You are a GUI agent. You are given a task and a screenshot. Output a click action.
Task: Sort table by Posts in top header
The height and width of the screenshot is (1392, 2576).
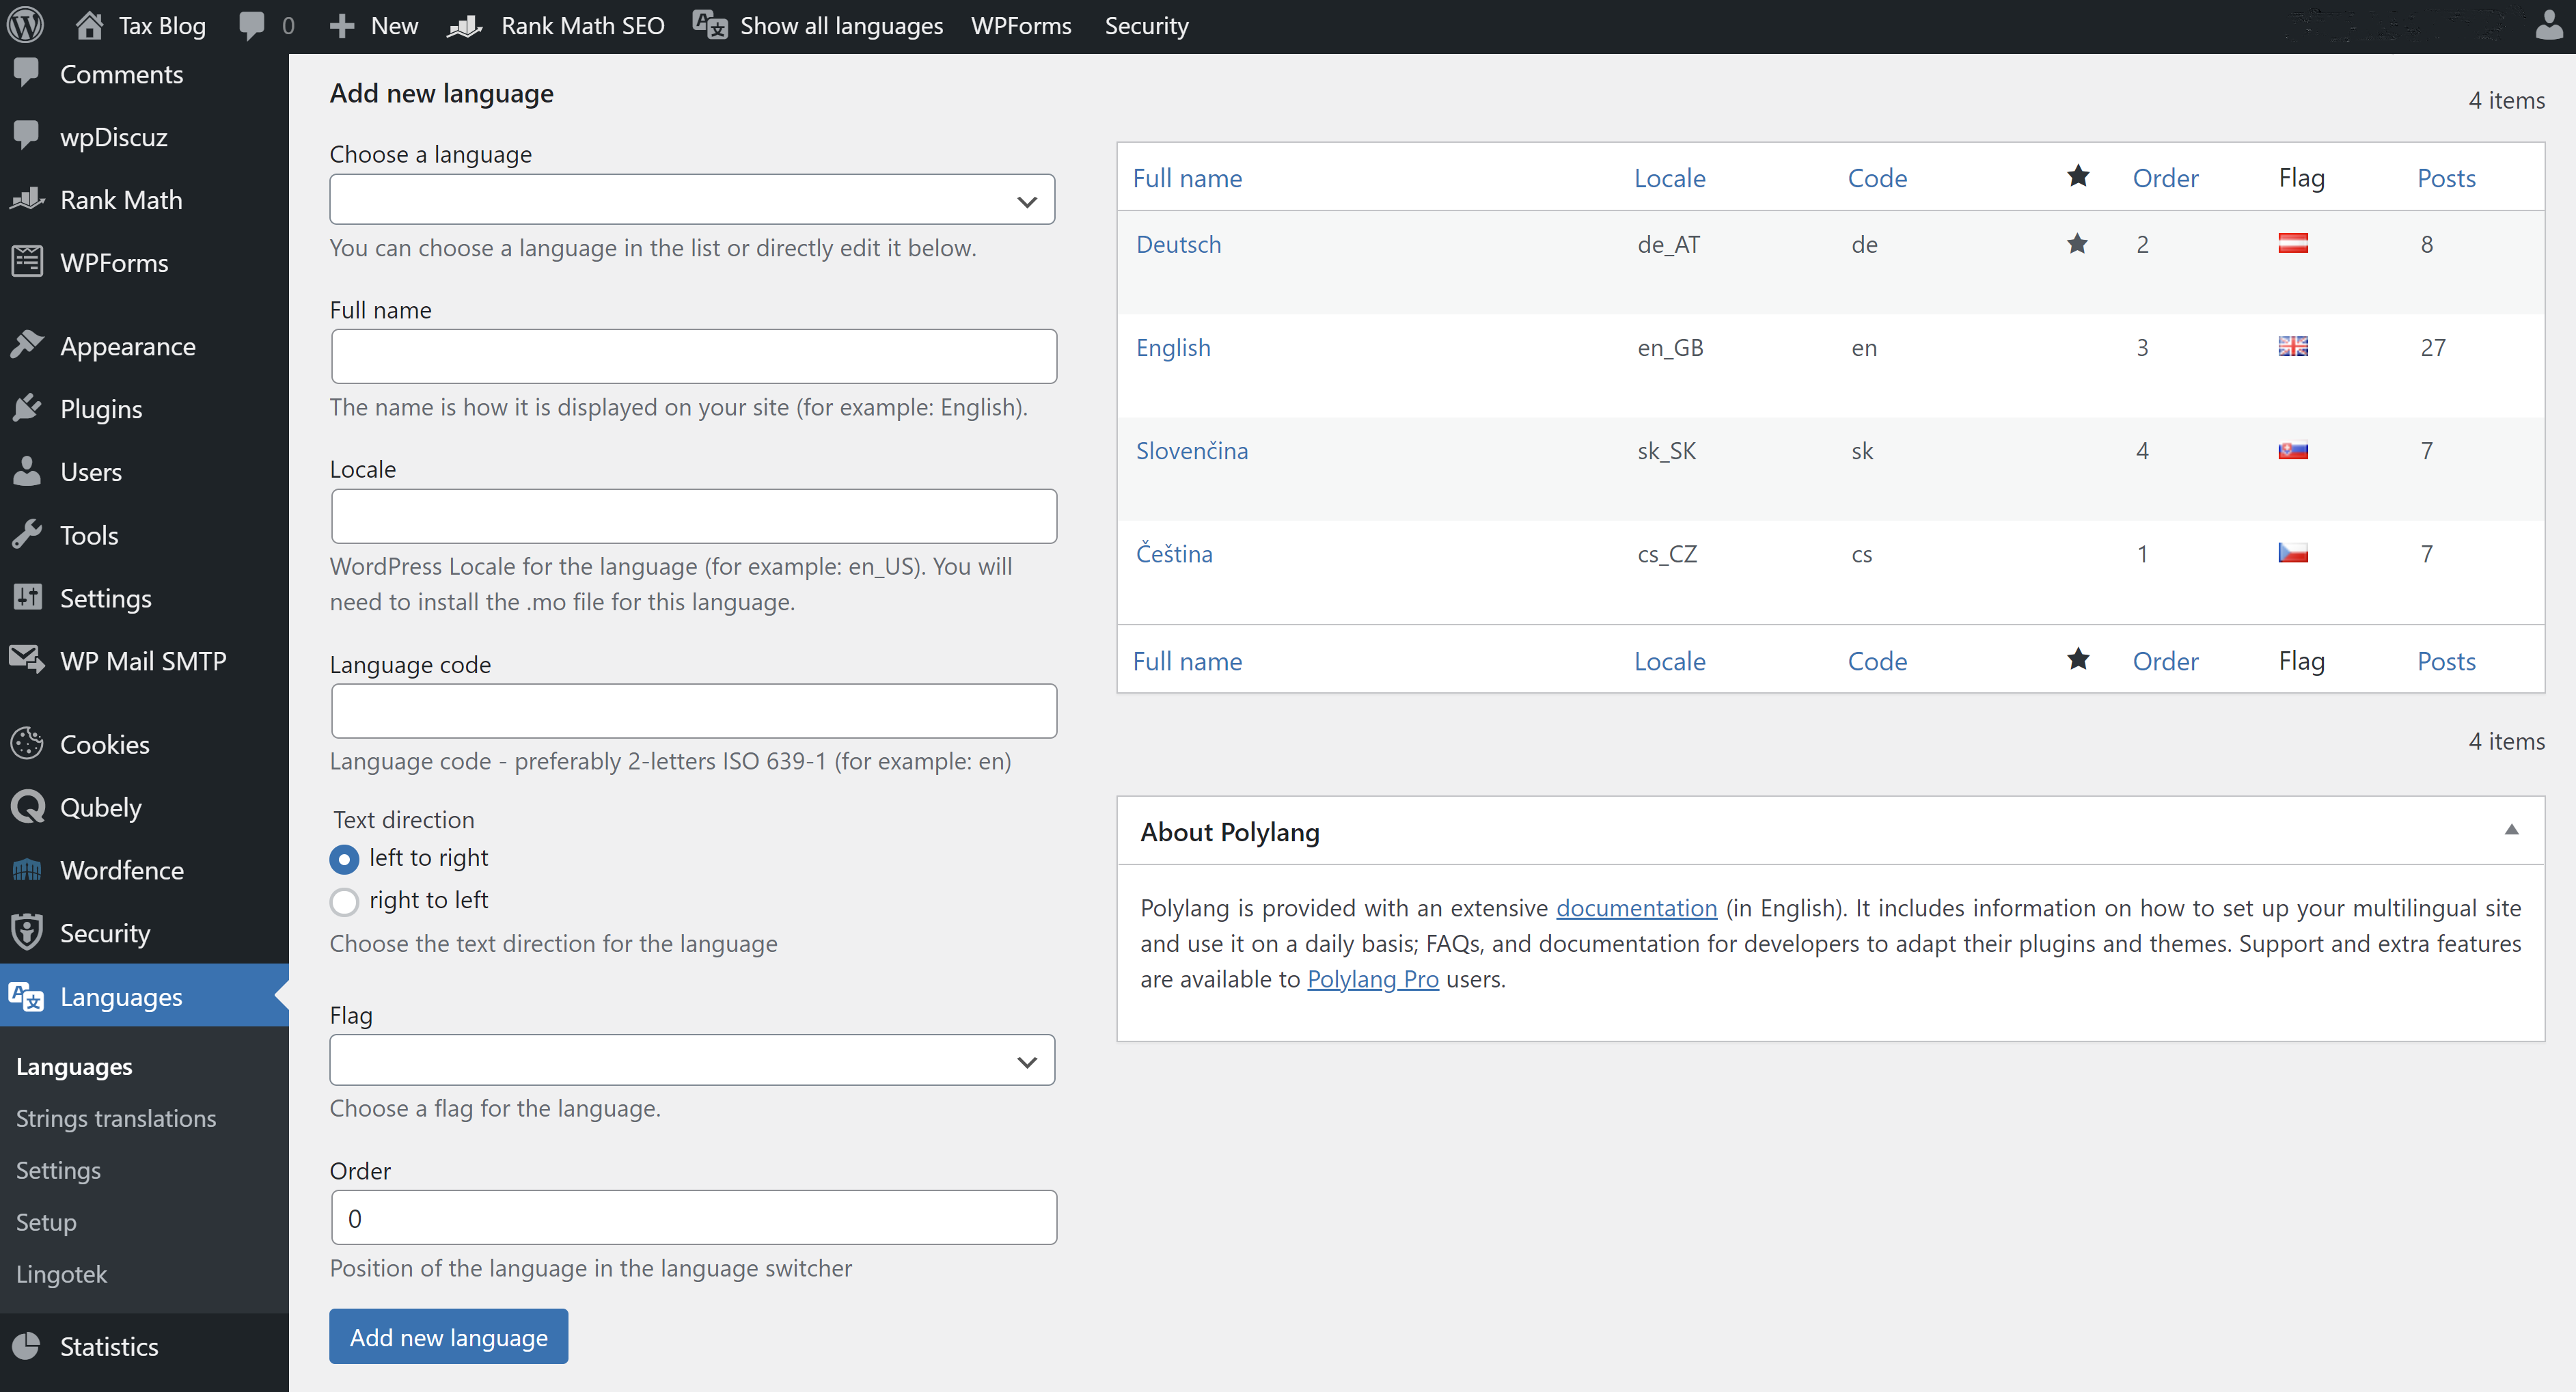[2446, 178]
